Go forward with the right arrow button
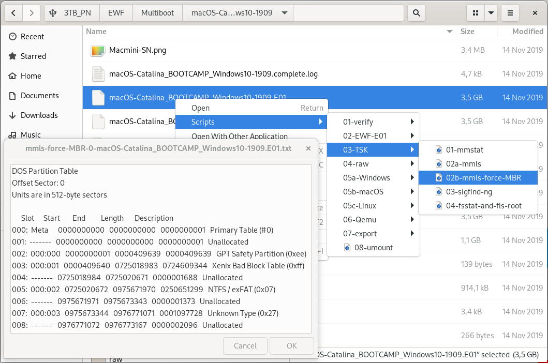548x363 pixels. click(x=32, y=13)
